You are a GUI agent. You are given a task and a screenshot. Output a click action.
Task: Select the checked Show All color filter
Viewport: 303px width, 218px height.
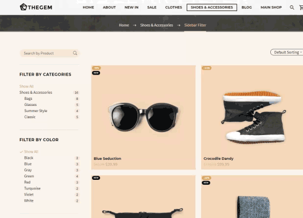[29, 151]
